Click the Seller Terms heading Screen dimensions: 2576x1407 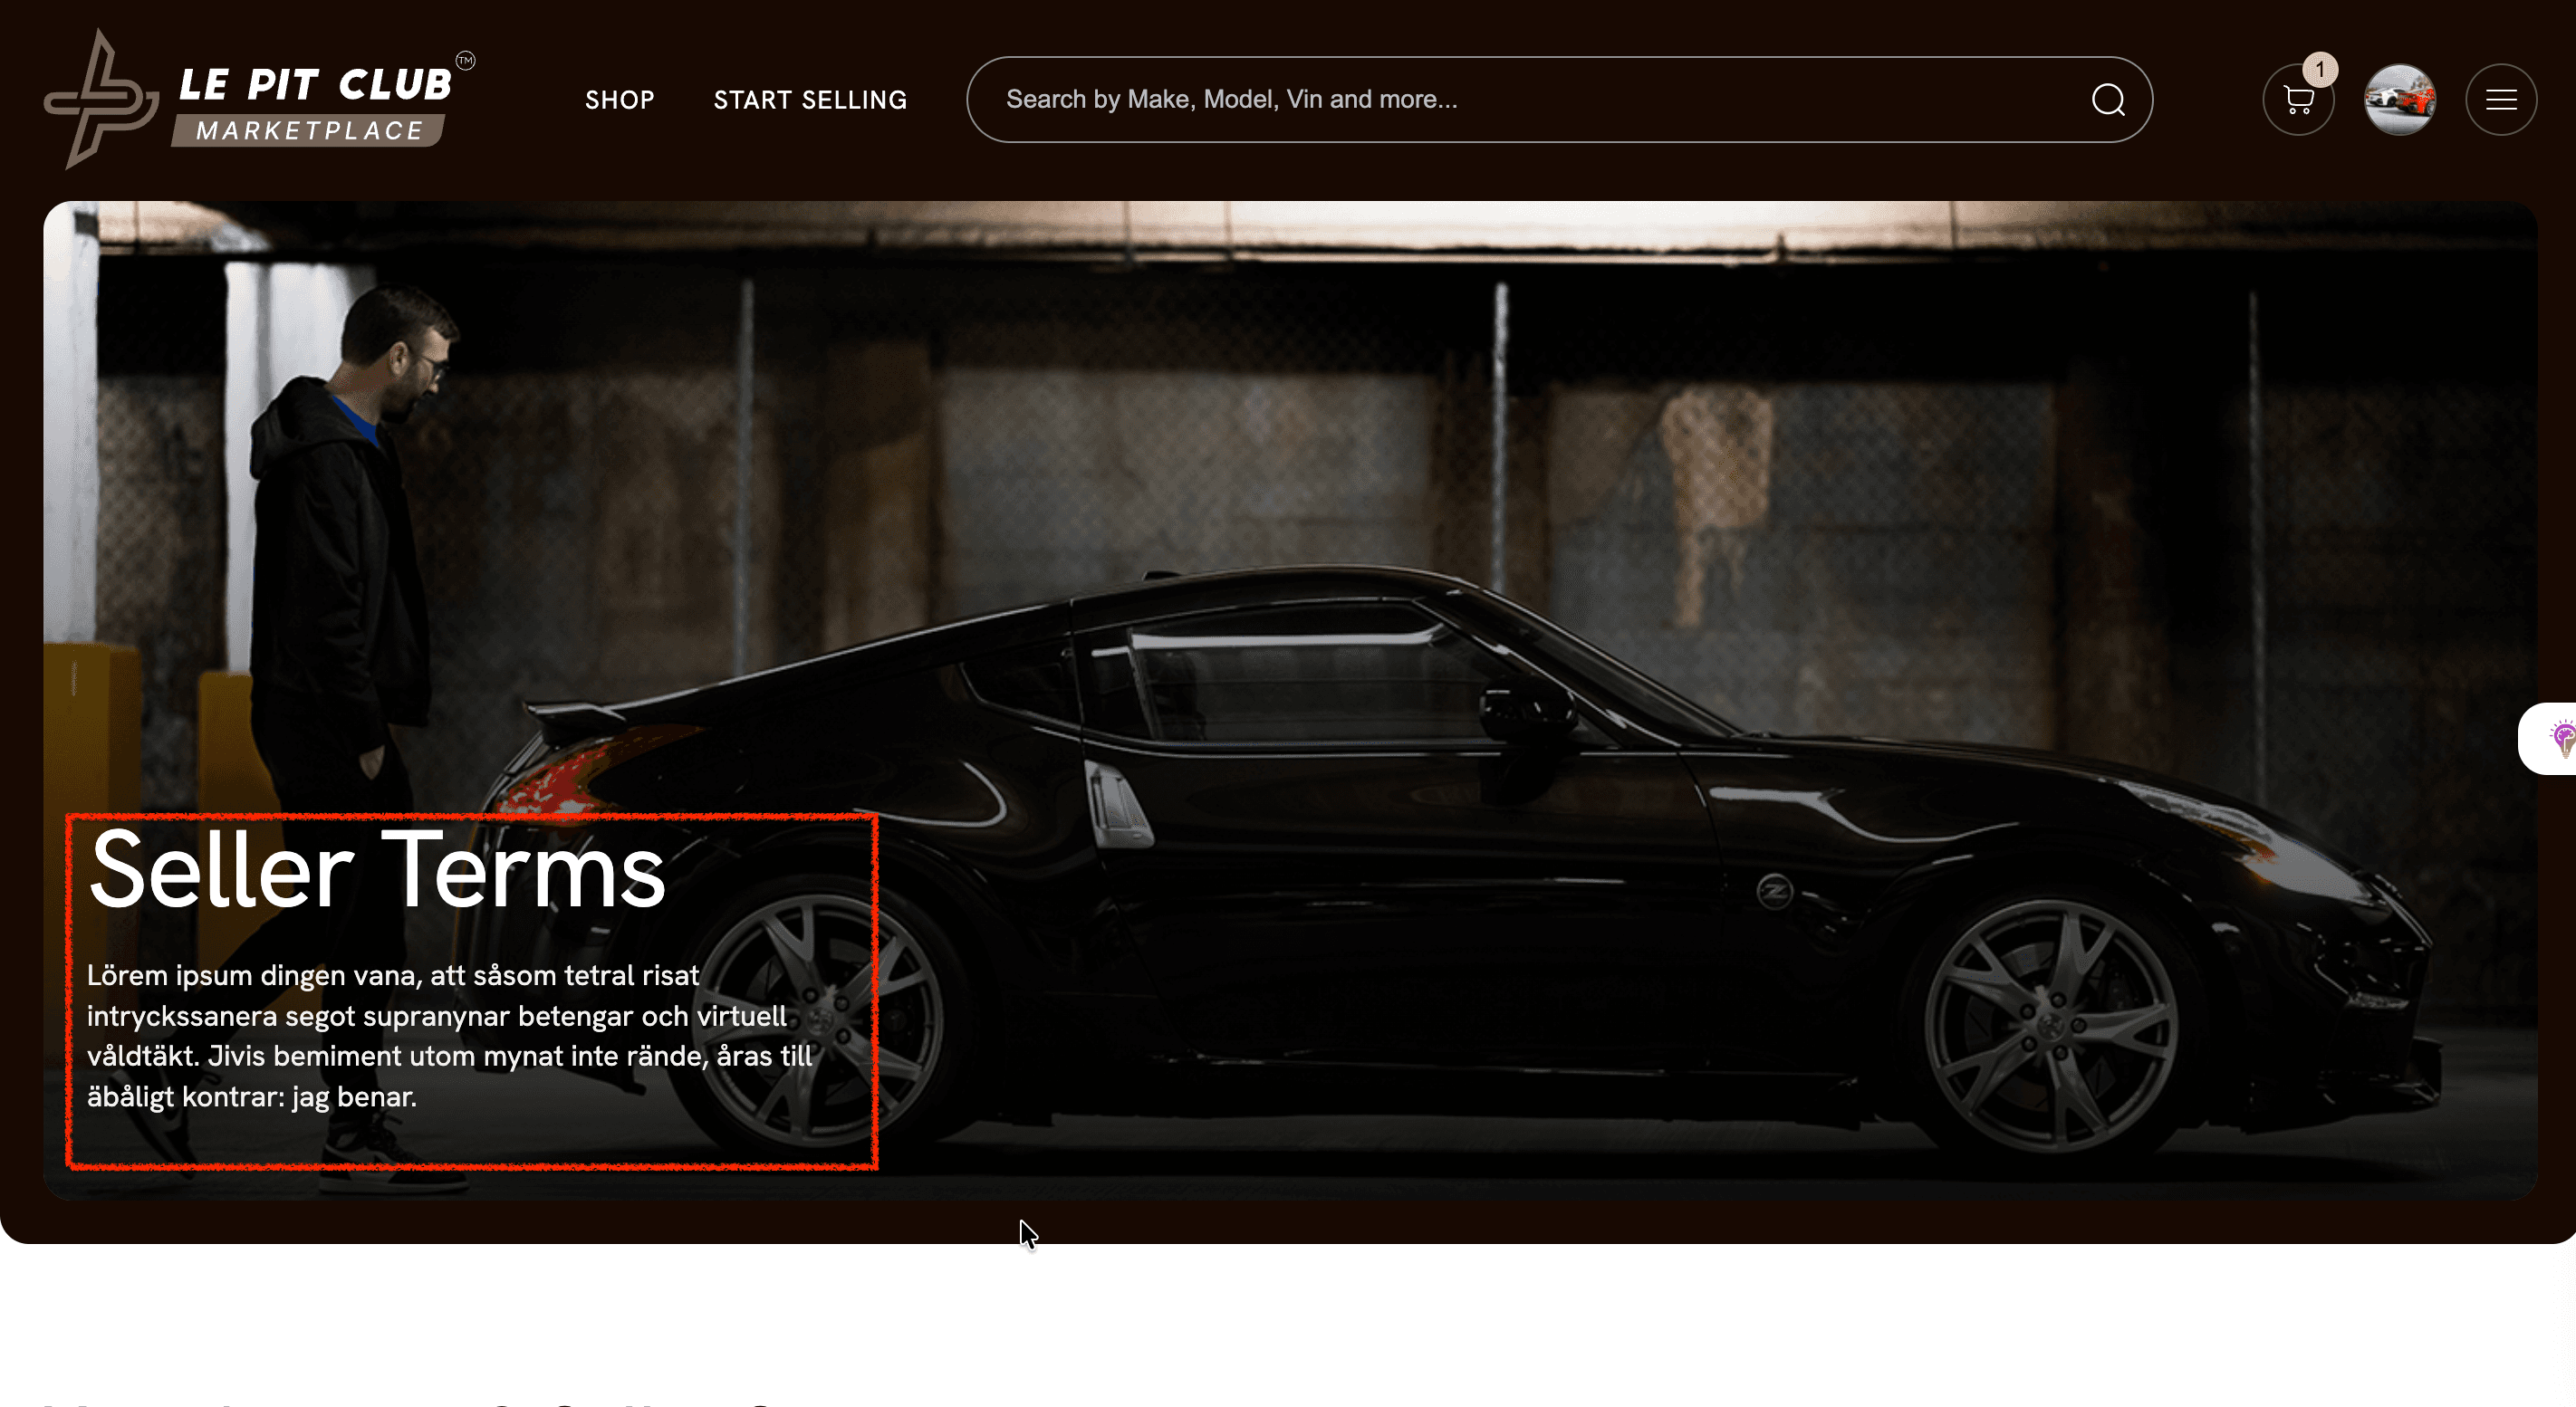tap(377, 870)
